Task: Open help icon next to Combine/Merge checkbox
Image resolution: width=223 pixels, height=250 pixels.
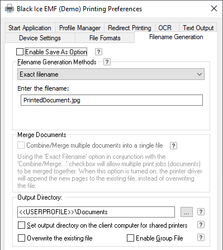Action: click(173, 145)
